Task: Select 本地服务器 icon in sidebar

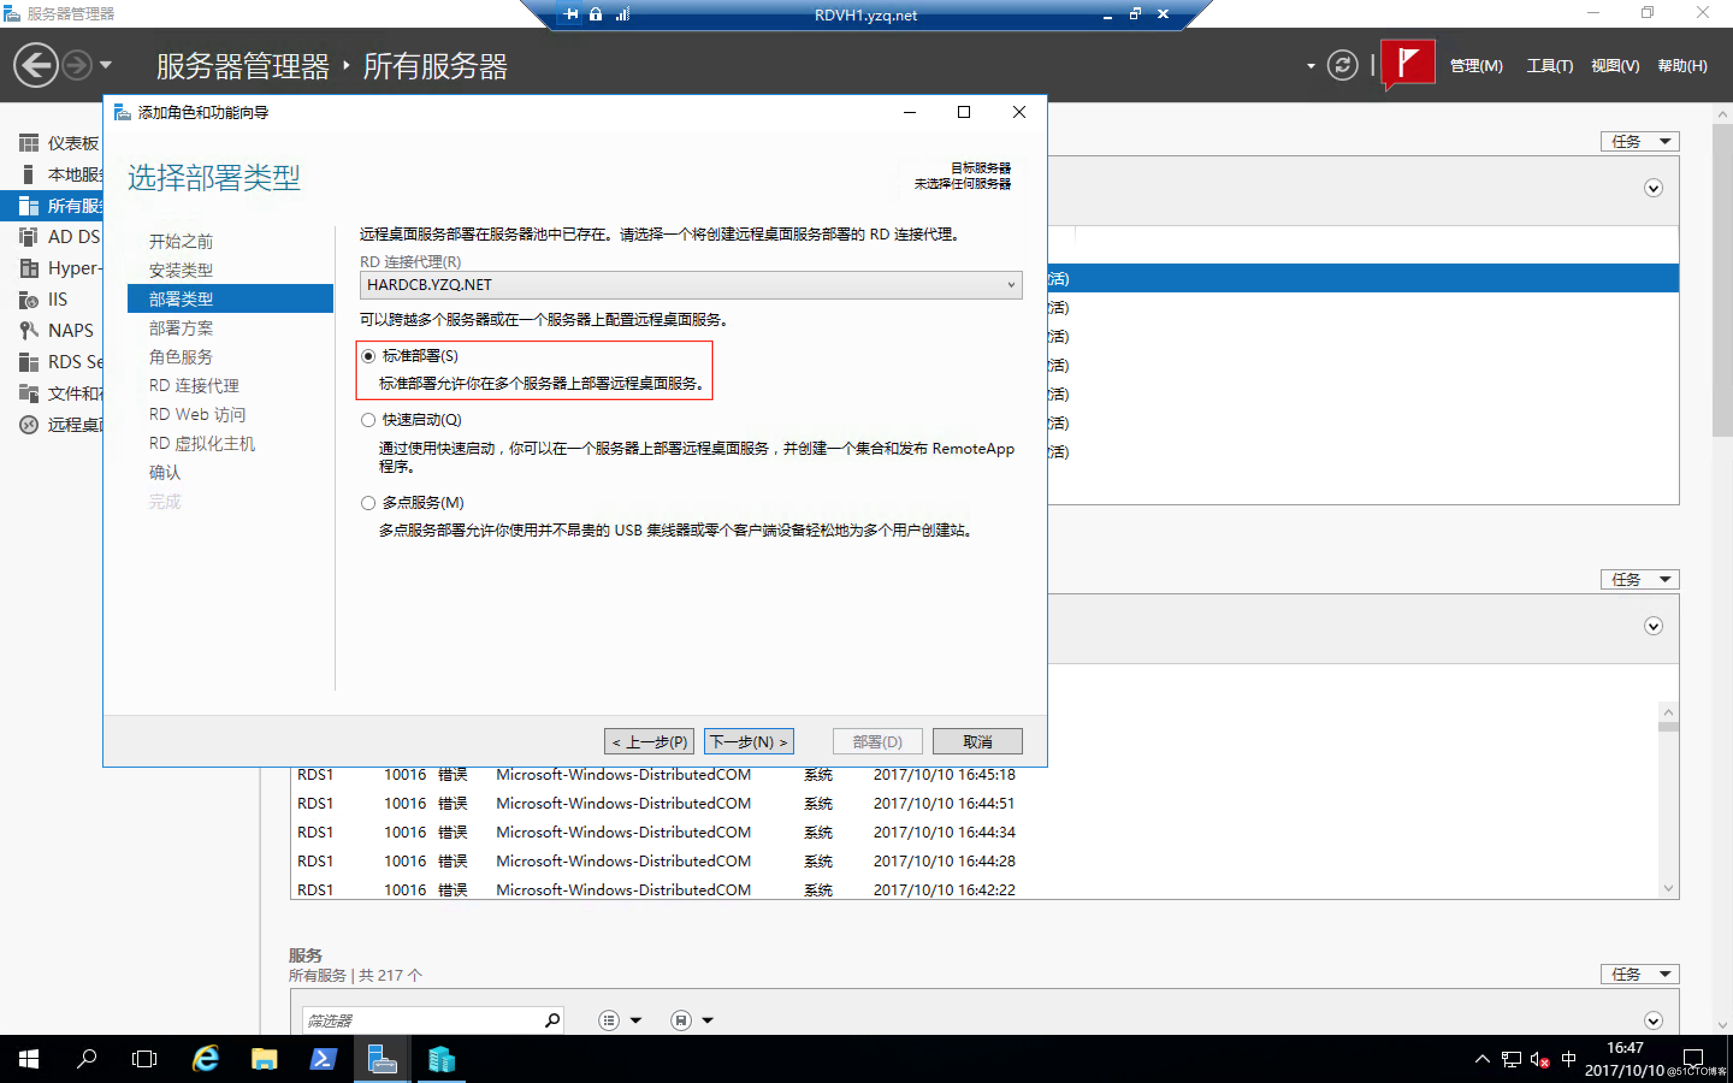Action: pos(28,174)
